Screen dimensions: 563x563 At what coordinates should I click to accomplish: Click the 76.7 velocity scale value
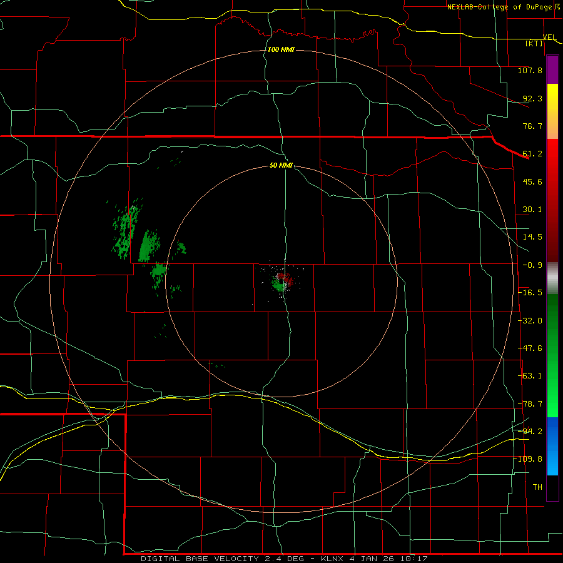(x=532, y=126)
